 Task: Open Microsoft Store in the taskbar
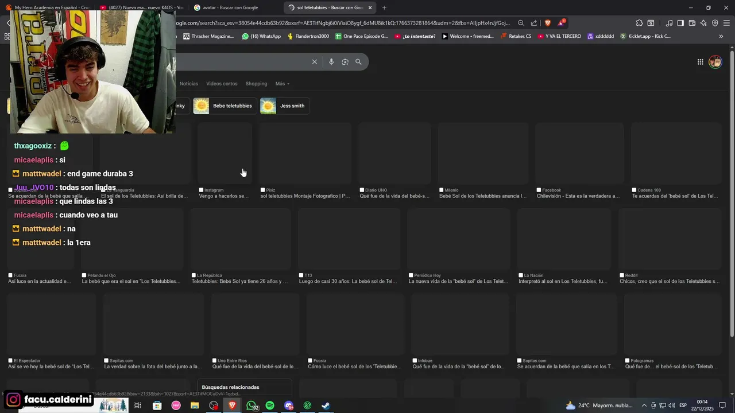click(157, 406)
